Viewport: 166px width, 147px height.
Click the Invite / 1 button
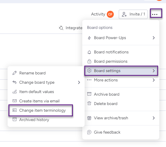point(133,14)
